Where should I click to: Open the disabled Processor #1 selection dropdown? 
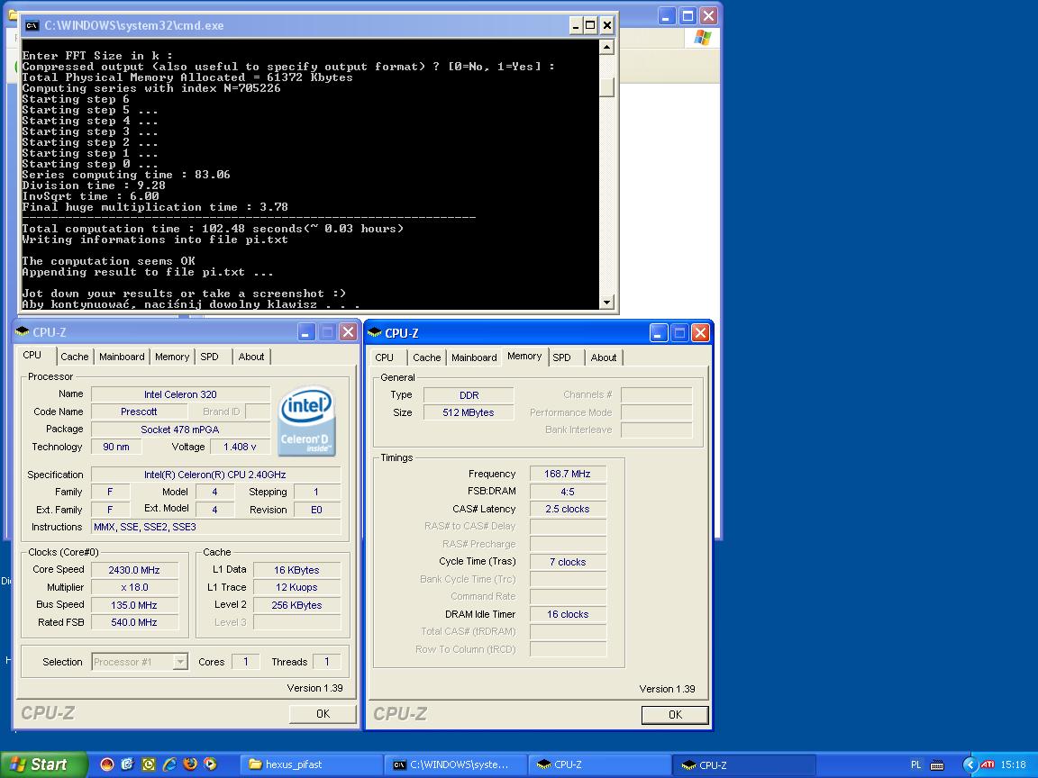click(140, 662)
